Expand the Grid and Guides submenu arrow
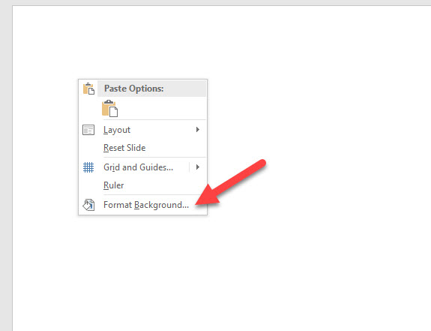This screenshot has height=331, width=431. 197,167
